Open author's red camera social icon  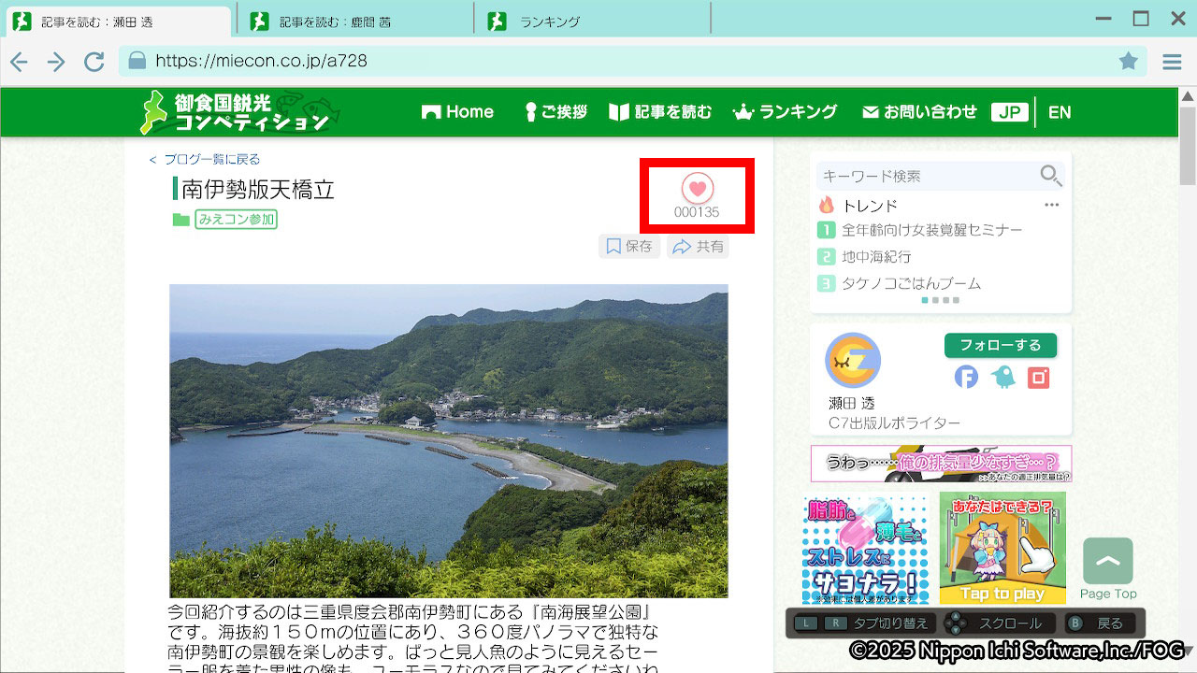pyautogui.click(x=1038, y=377)
